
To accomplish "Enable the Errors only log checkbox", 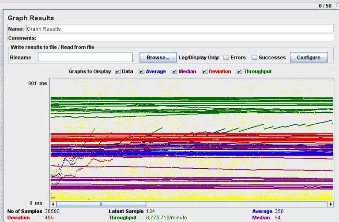I will [226, 57].
